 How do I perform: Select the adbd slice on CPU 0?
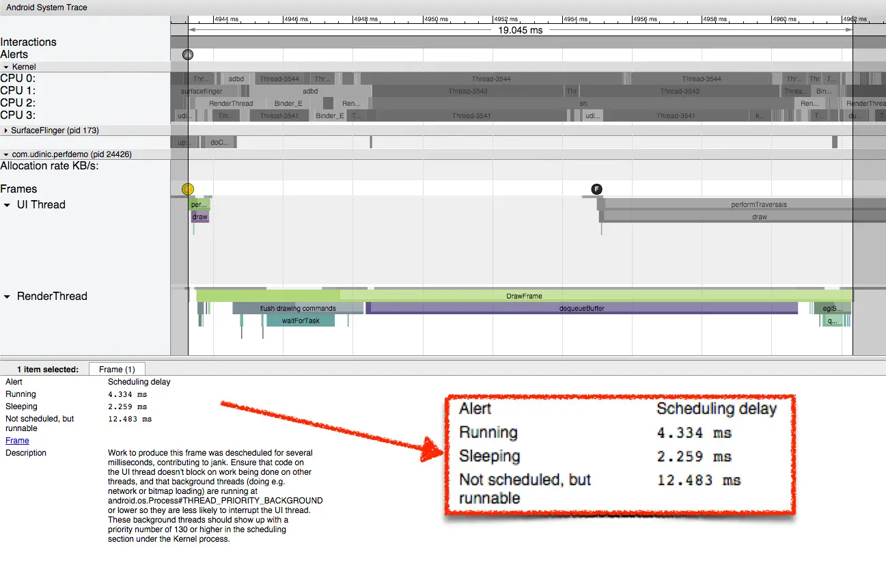(x=236, y=79)
